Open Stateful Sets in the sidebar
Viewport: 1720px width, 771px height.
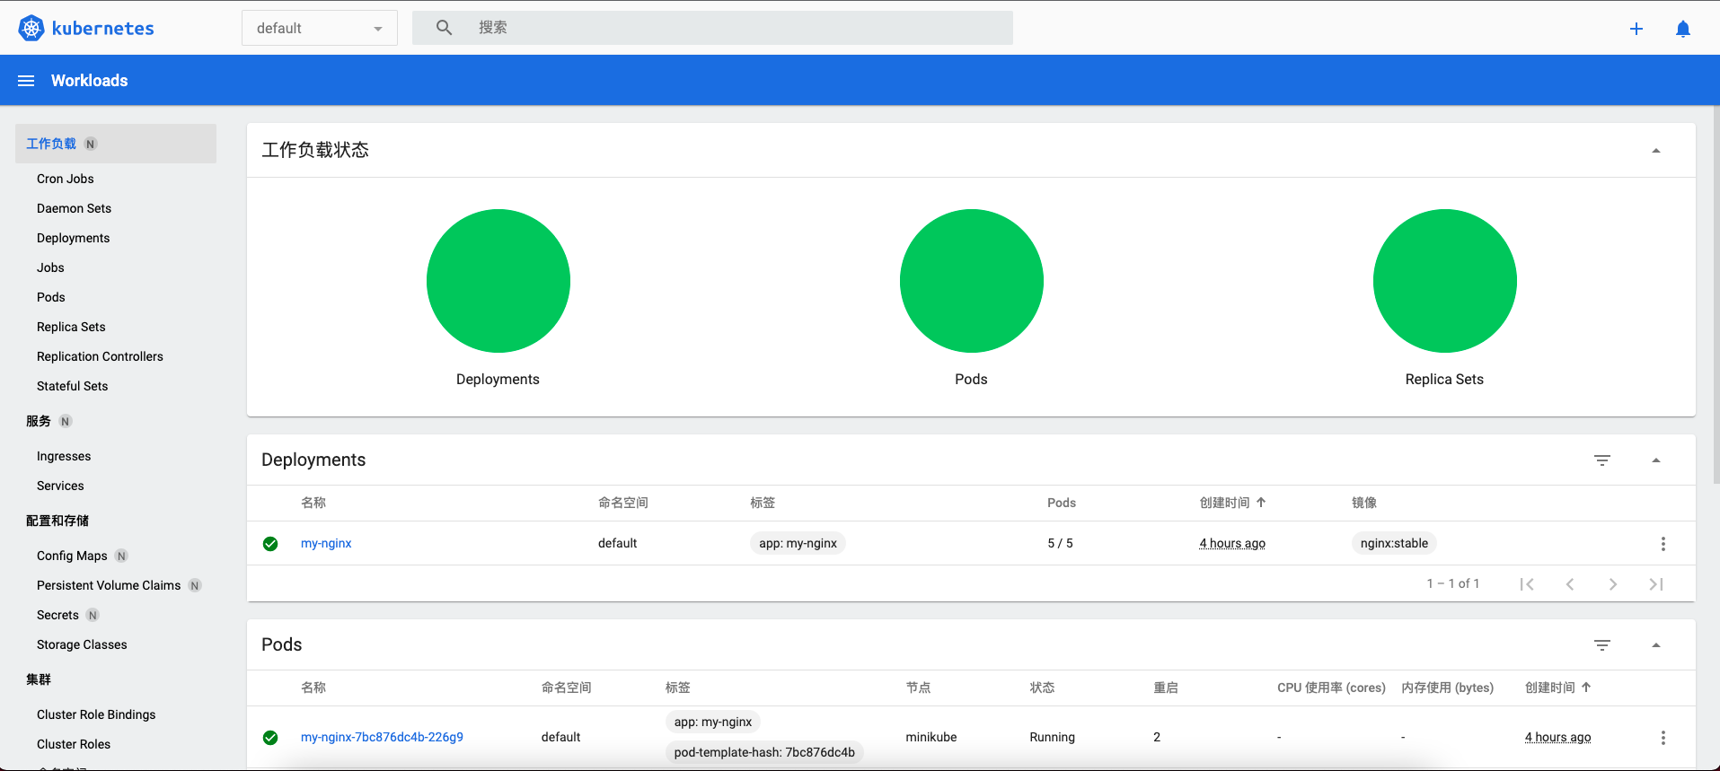click(72, 386)
